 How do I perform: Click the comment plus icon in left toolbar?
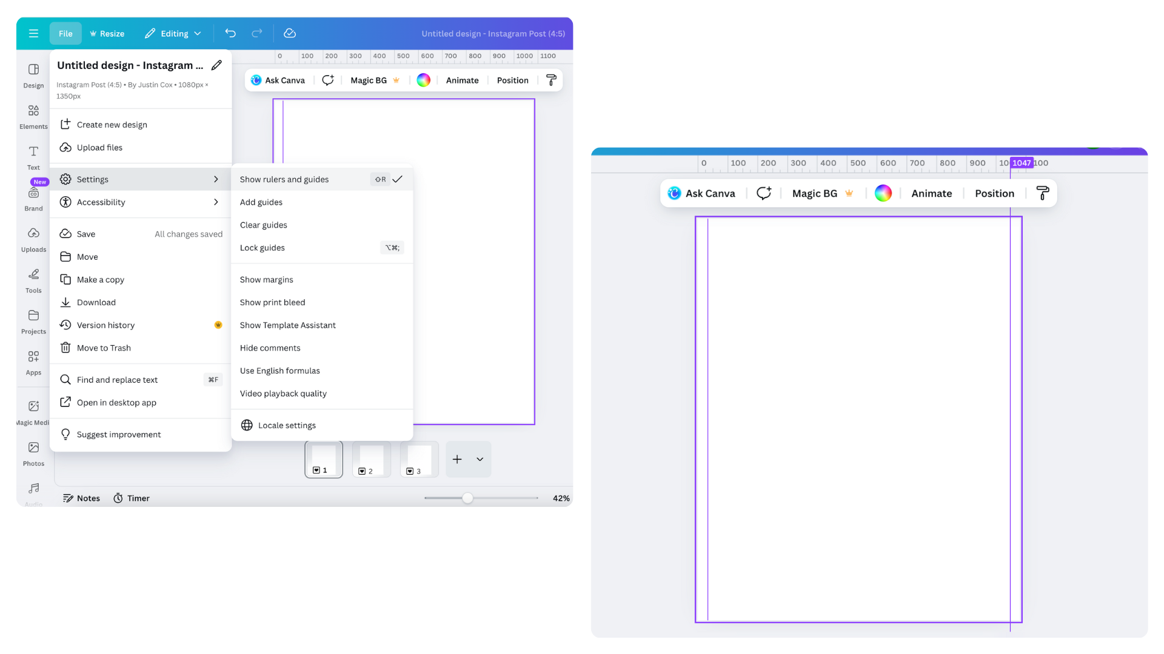tap(328, 80)
